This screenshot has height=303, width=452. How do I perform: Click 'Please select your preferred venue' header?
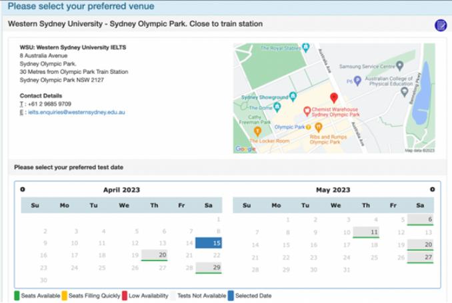[81, 6]
